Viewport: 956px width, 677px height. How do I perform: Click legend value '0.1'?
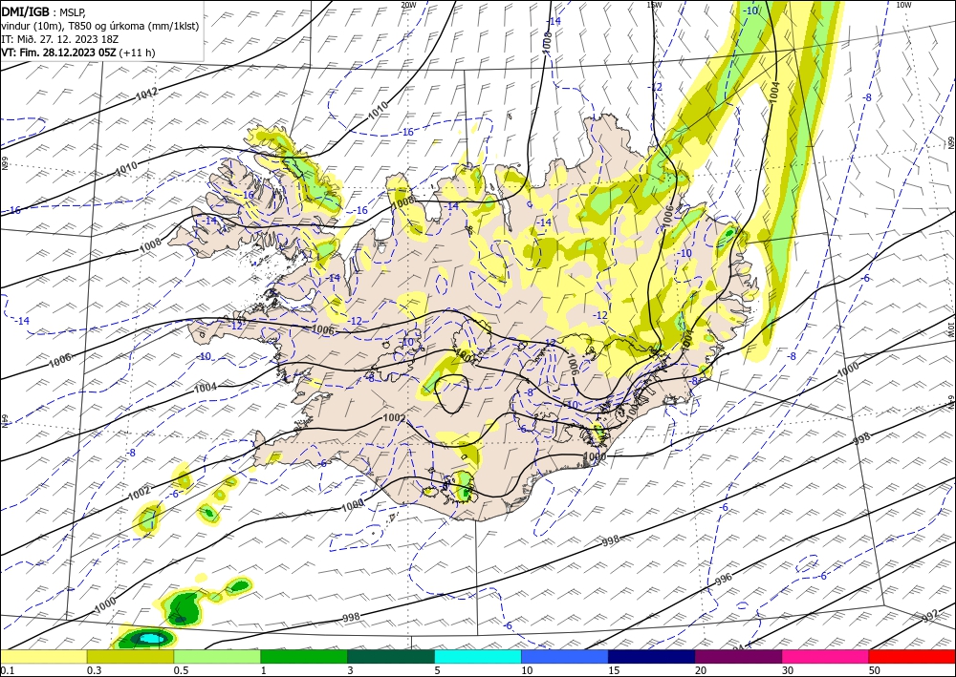tap(7, 670)
